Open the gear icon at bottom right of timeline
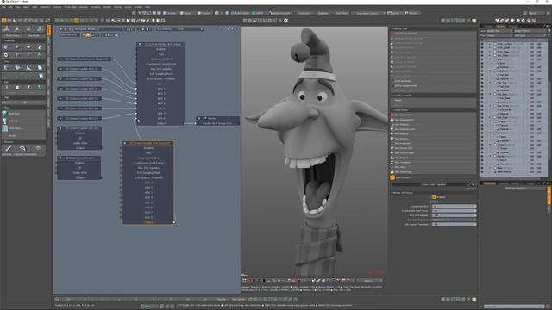552x310 pixels. [474, 299]
